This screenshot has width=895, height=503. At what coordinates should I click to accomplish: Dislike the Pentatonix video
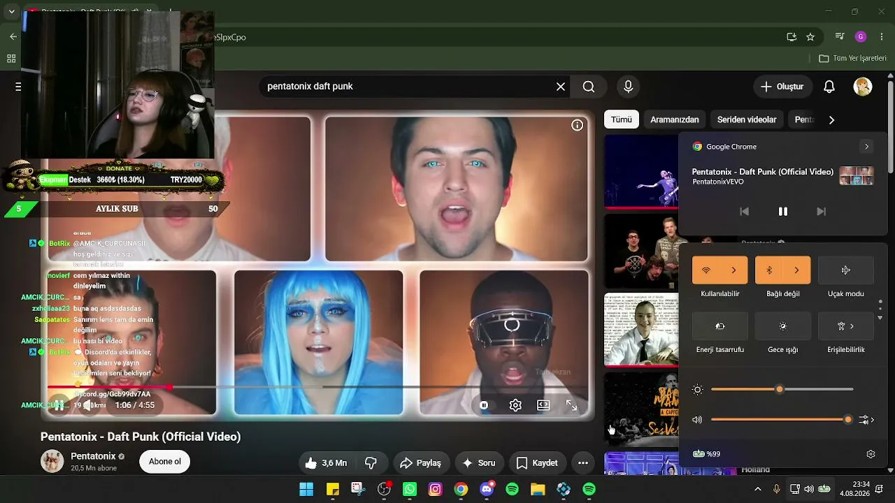371,462
